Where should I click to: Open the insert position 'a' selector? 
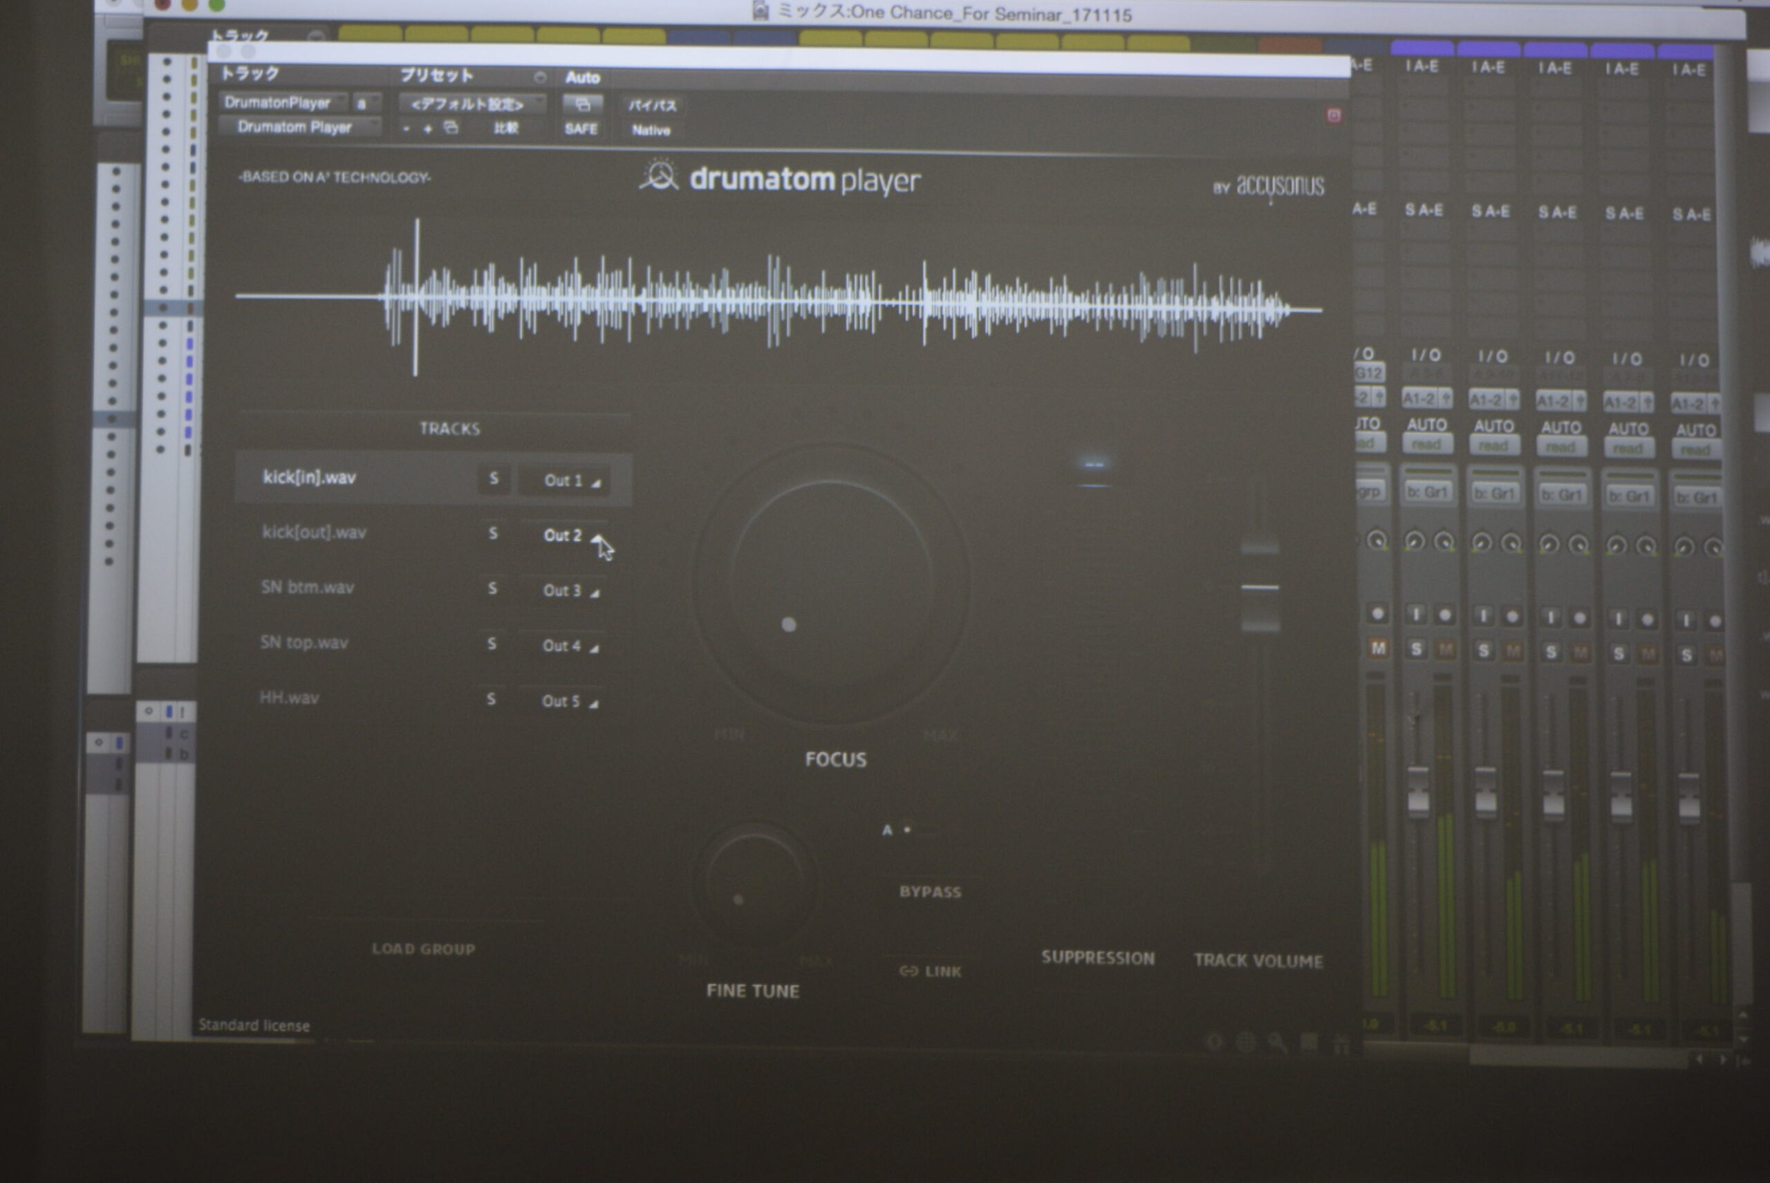tap(366, 103)
